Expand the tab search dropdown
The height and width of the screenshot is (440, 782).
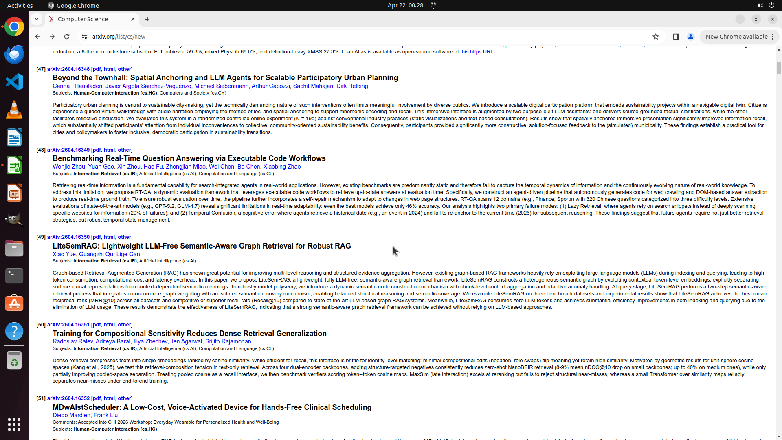pyautogui.click(x=37, y=19)
